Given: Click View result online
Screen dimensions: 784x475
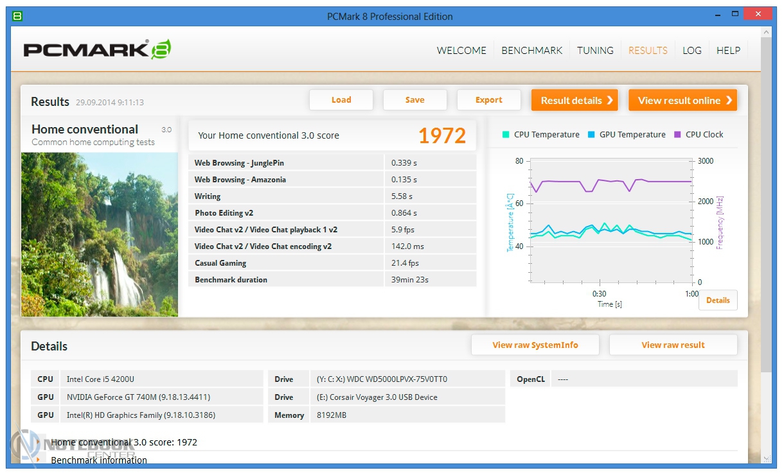Looking at the screenshot, I should tap(682, 100).
